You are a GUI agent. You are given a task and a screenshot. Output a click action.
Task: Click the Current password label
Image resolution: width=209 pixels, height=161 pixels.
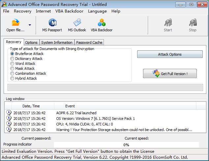click(36, 138)
